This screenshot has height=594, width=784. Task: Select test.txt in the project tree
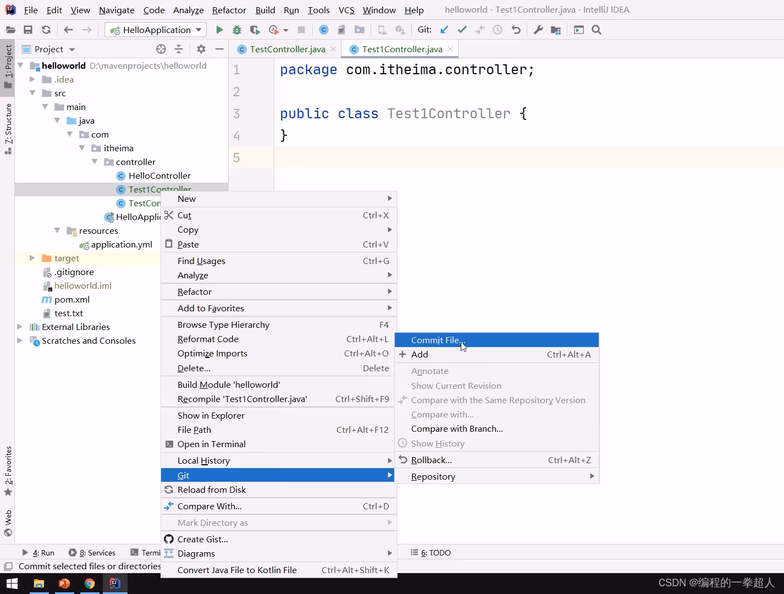click(x=69, y=313)
